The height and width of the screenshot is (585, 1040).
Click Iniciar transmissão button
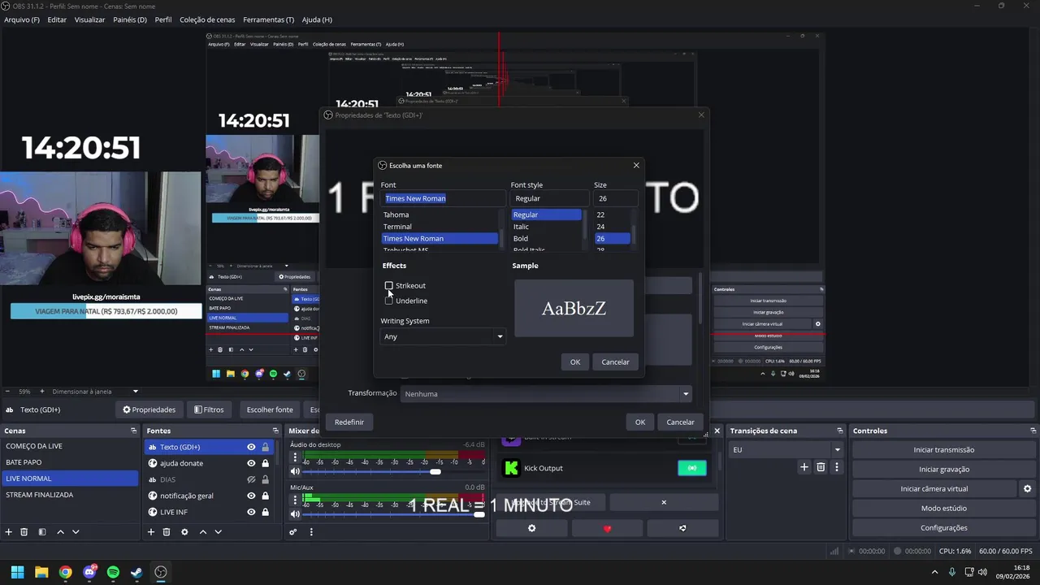[943, 449]
